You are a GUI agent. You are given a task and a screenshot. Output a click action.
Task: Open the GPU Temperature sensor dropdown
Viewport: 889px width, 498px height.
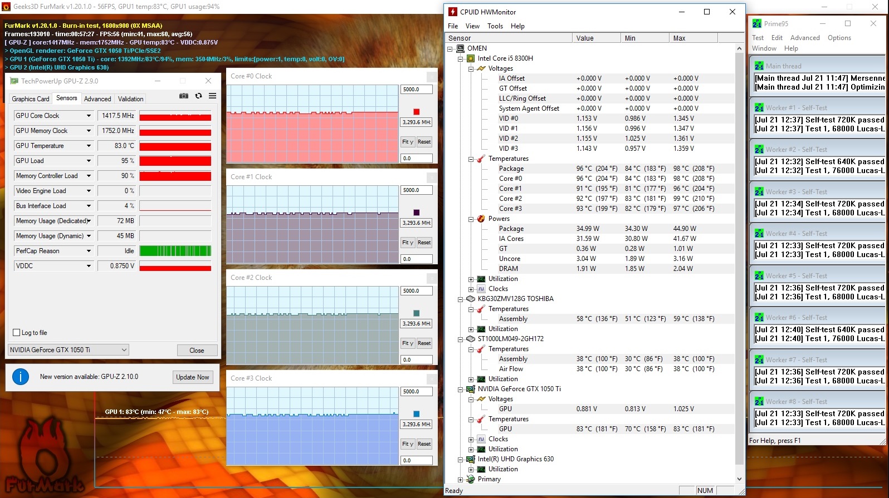89,146
